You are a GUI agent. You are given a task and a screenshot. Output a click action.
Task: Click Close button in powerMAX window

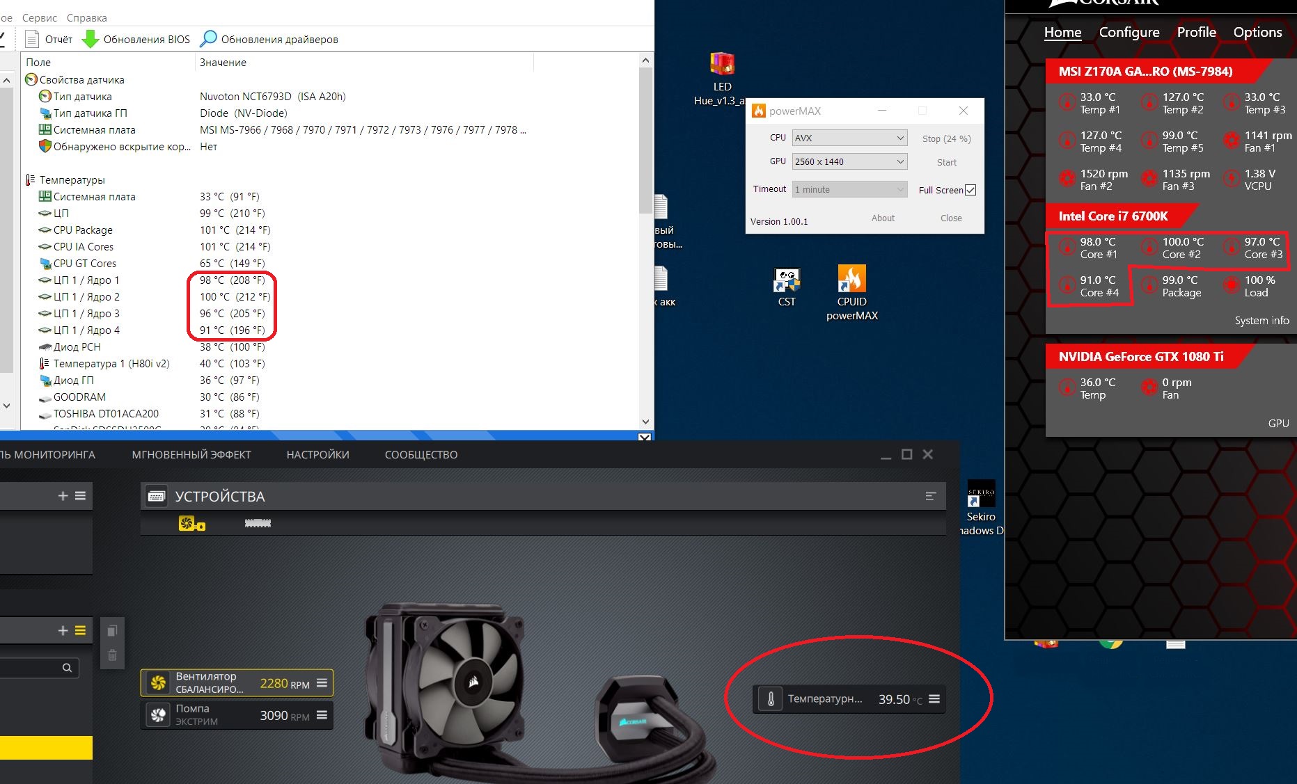click(x=951, y=218)
